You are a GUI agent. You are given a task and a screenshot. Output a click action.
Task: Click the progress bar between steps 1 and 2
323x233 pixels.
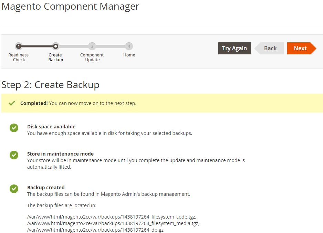[37, 46]
